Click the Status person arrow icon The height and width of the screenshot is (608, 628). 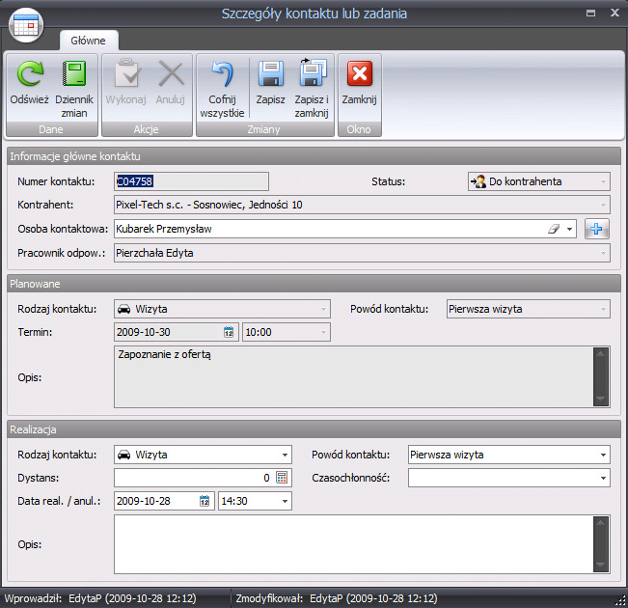point(478,181)
